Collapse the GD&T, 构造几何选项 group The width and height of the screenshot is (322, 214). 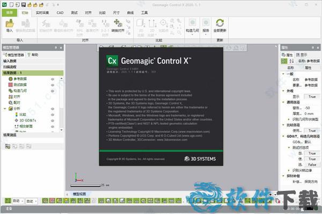click(x=283, y=136)
